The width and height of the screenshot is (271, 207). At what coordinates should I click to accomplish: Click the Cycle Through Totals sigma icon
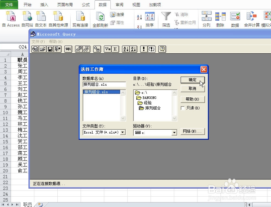[116, 49]
